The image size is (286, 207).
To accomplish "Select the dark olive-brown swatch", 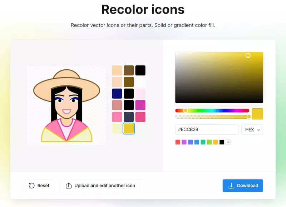I will click(129, 82).
